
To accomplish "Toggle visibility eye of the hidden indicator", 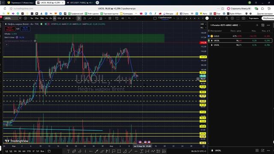I will coord(35,41).
